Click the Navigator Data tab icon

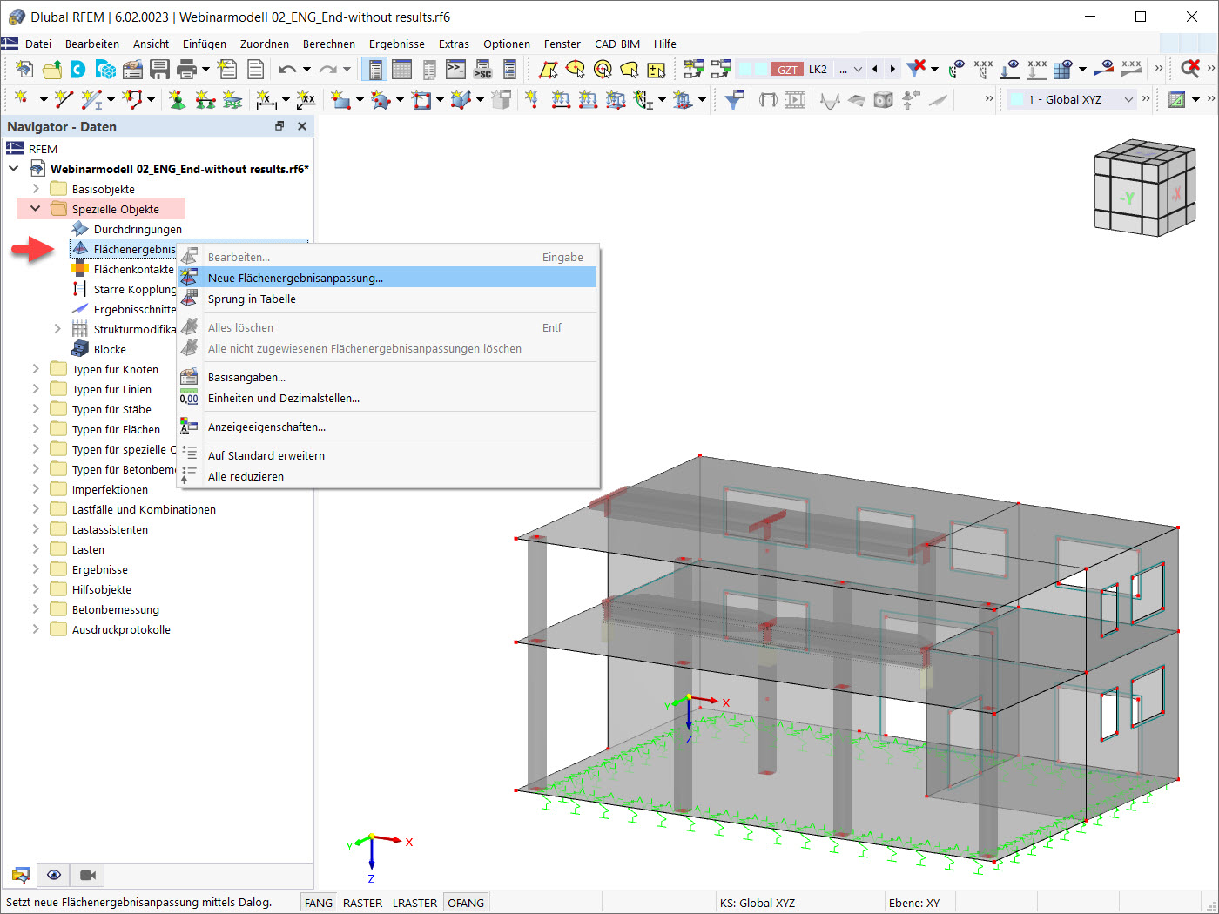click(x=21, y=875)
